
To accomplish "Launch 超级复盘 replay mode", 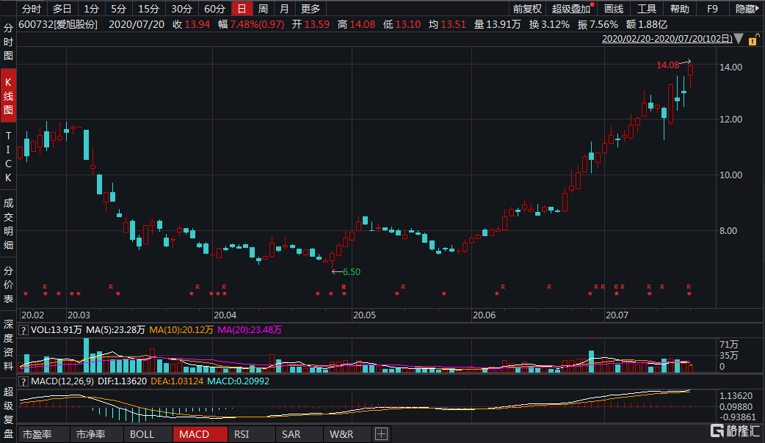I will pos(8,412).
